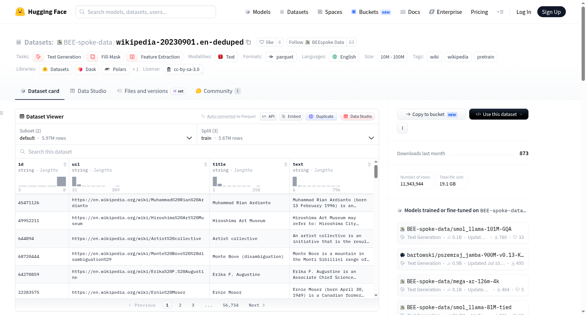The width and height of the screenshot is (586, 315).
Task: Open the Buckets menu item
Action: point(371,12)
